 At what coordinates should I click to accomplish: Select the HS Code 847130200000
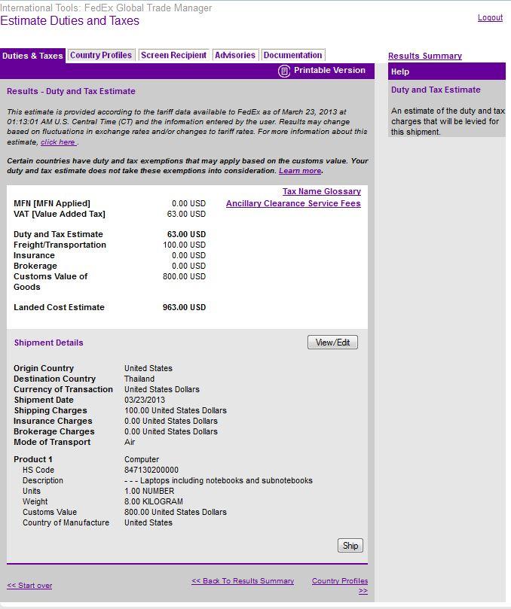click(151, 470)
